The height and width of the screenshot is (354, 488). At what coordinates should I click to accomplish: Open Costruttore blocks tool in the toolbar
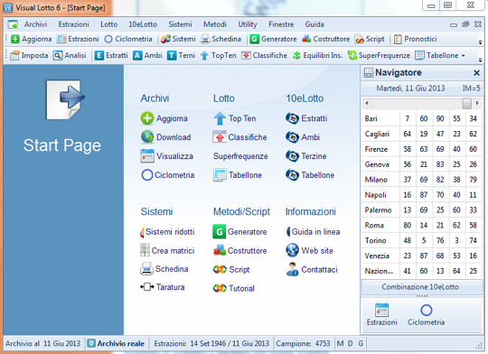click(x=326, y=39)
